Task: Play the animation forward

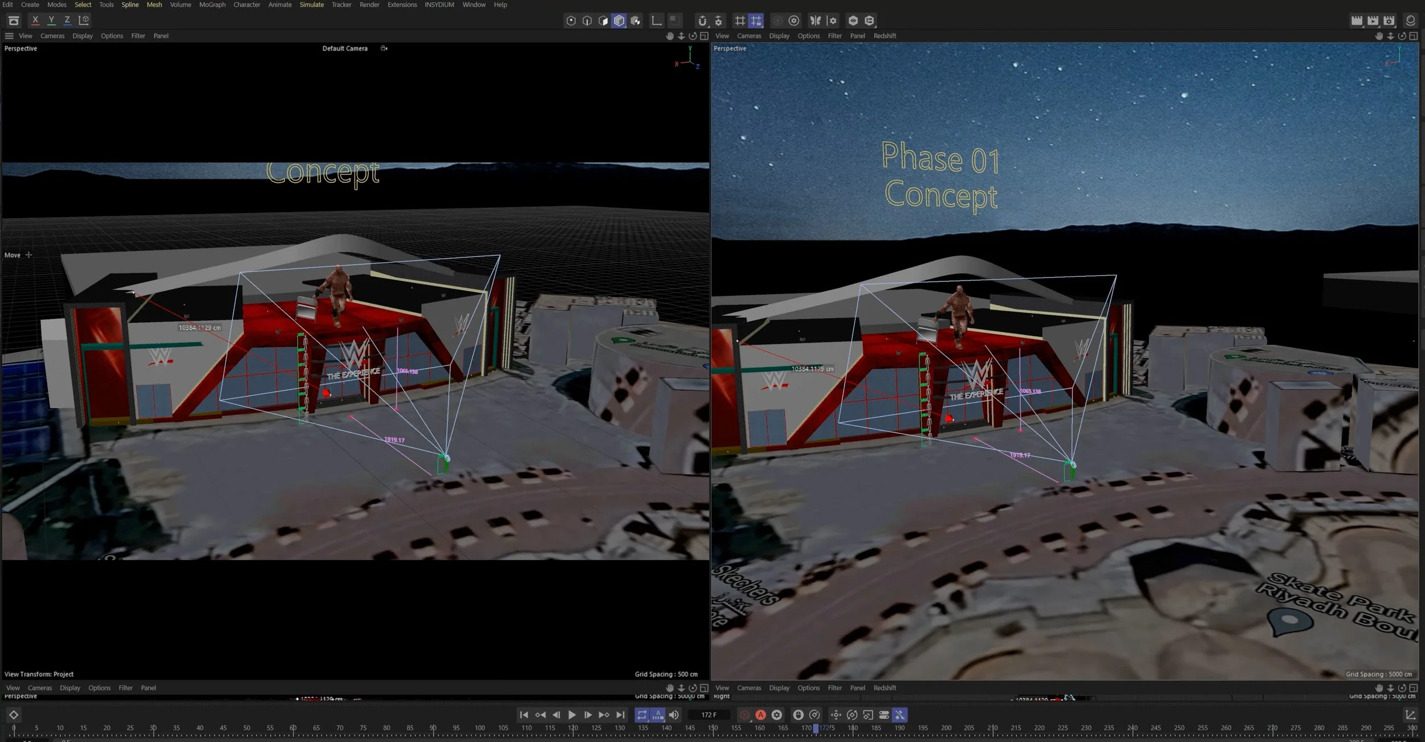Action: (x=572, y=715)
